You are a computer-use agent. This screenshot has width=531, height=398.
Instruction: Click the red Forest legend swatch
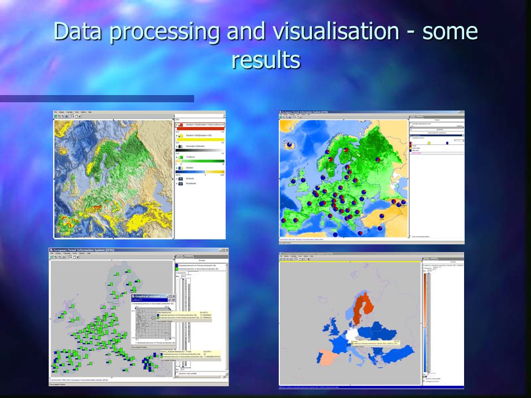(x=410, y=146)
